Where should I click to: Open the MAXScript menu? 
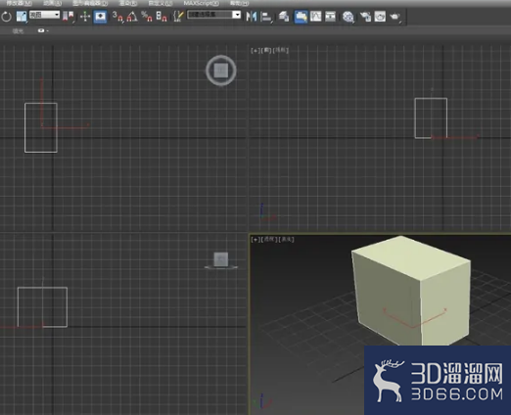pyautogui.click(x=202, y=3)
